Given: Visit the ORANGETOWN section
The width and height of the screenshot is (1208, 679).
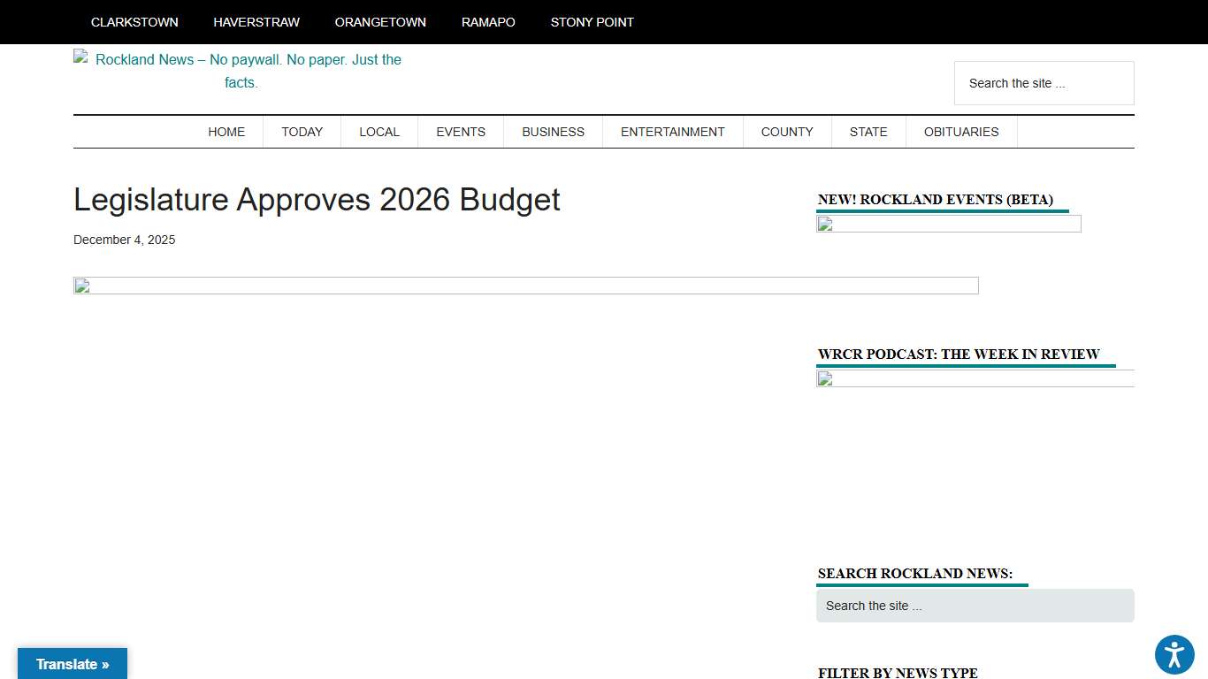Looking at the screenshot, I should tap(380, 22).
